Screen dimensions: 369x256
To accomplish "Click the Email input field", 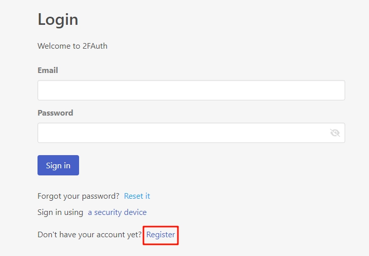I will [x=191, y=90].
